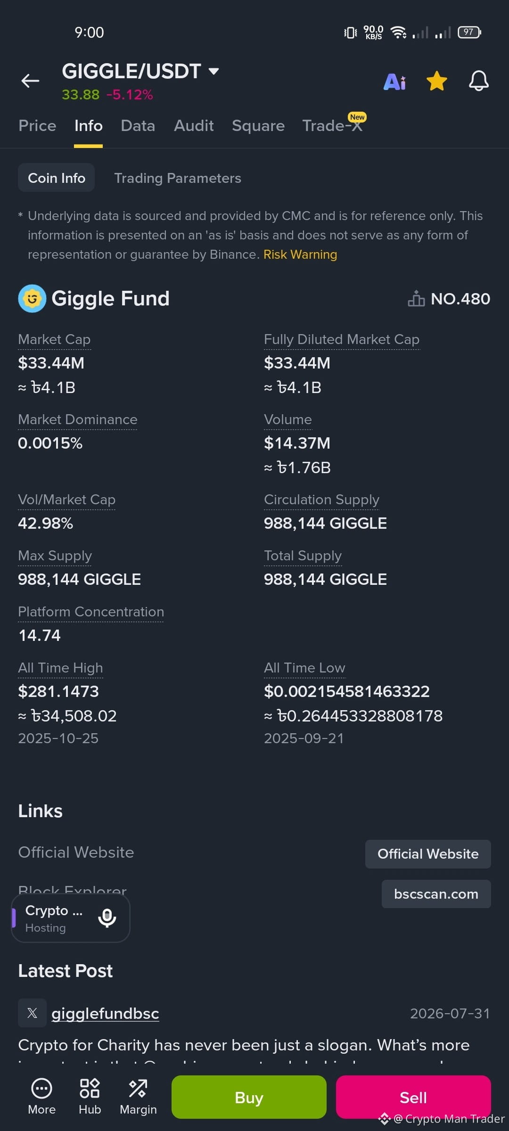Tap the green Buy button
The height and width of the screenshot is (1131, 509).
pyautogui.click(x=249, y=1097)
